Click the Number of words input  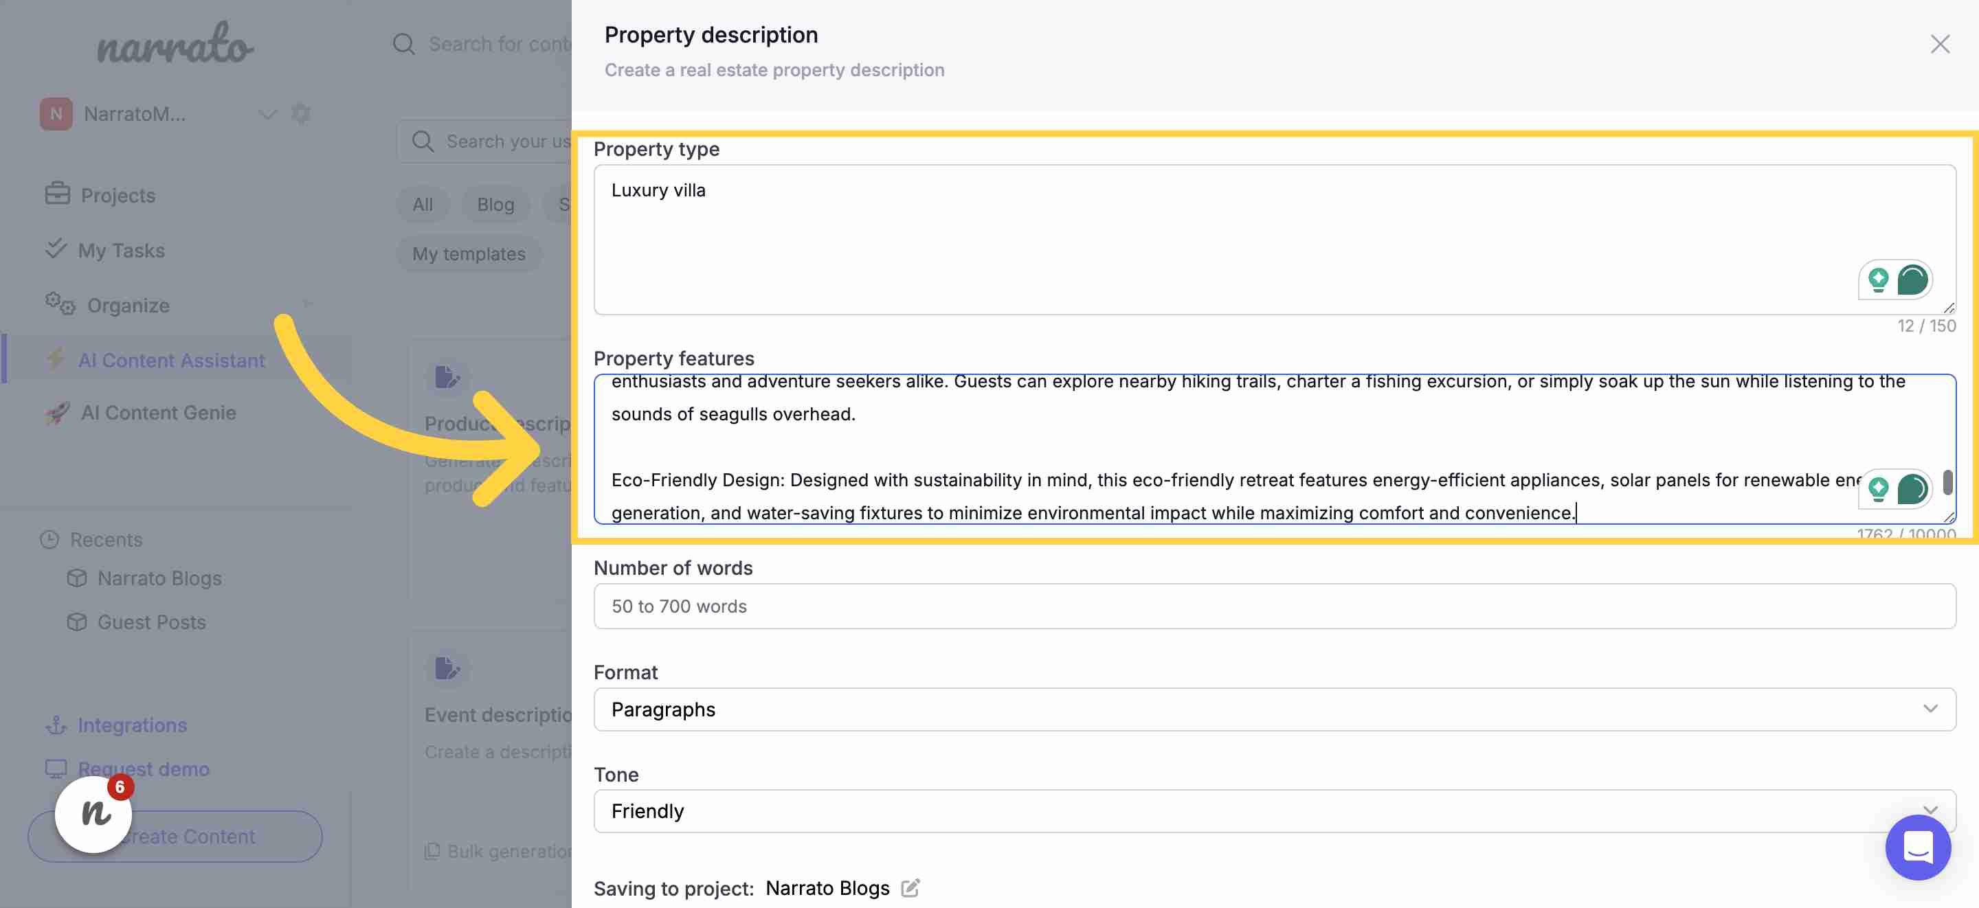[x=1274, y=606]
